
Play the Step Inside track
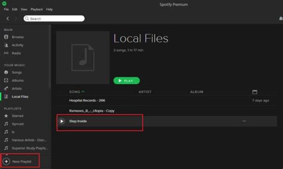[x=62, y=121]
